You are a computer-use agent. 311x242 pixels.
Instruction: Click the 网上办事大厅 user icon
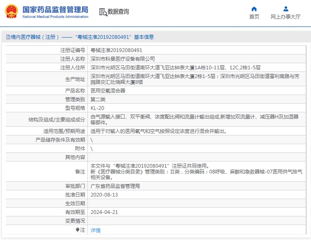(x=286, y=9)
